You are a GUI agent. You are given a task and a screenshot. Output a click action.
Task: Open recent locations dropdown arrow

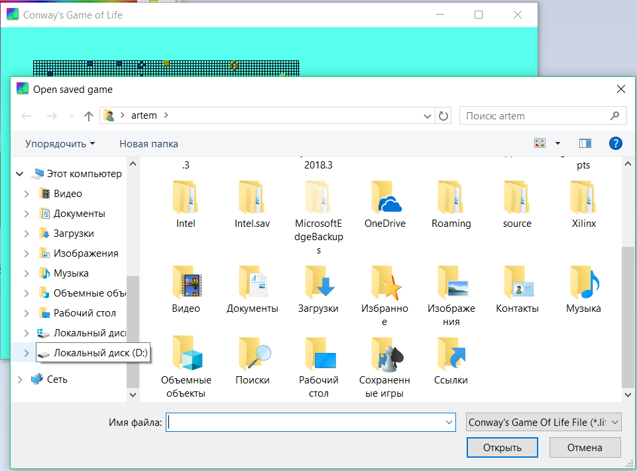pyautogui.click(x=72, y=116)
